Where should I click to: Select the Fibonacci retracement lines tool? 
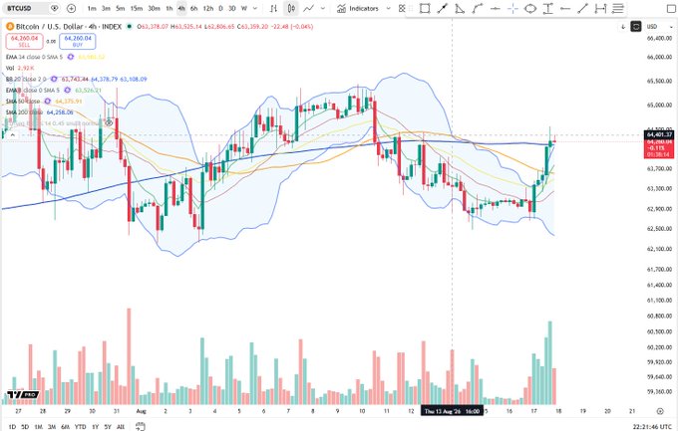point(618,8)
